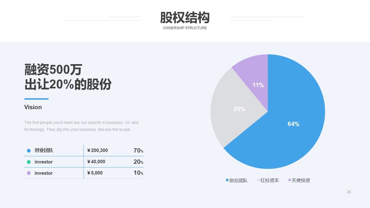The height and width of the screenshot is (208, 370).
Task: Click the Vision heading
Action: pos(33,107)
